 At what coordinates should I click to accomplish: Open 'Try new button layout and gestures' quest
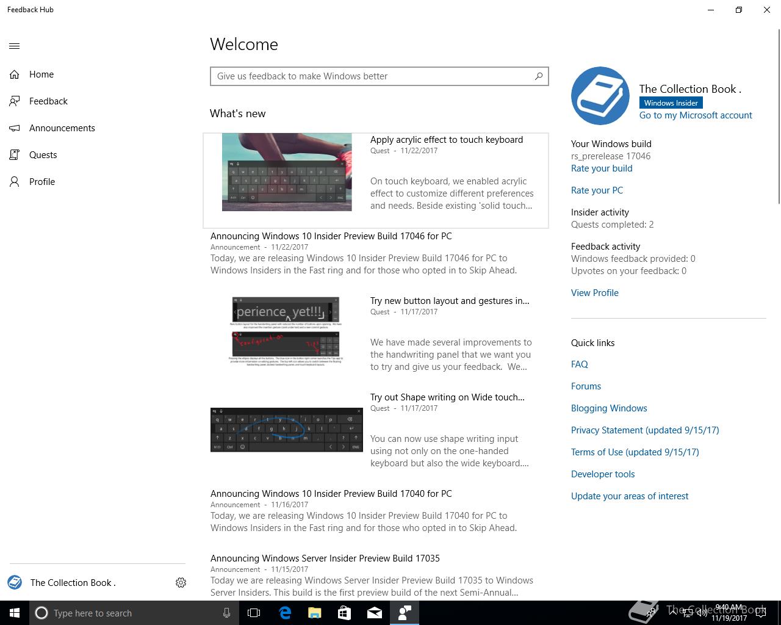coord(450,301)
